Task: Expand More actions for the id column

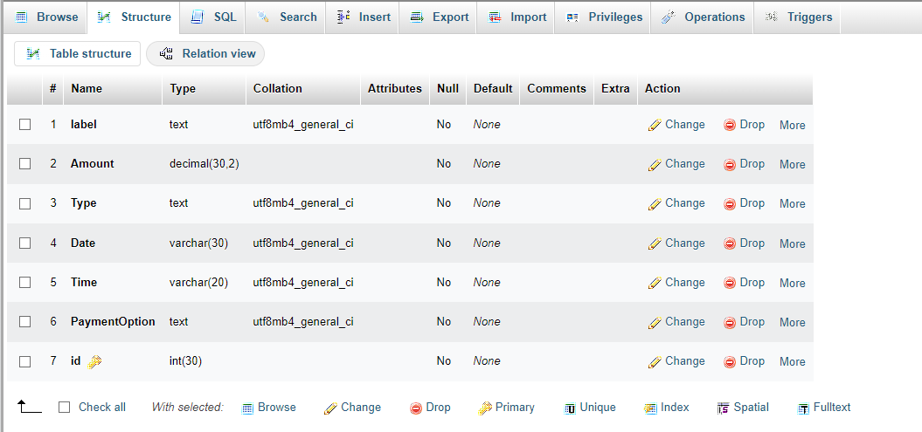Action: click(x=792, y=361)
